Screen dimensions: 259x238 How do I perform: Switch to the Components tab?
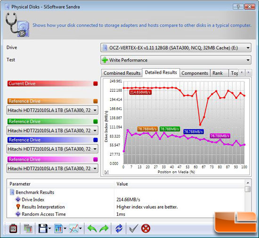(195, 73)
